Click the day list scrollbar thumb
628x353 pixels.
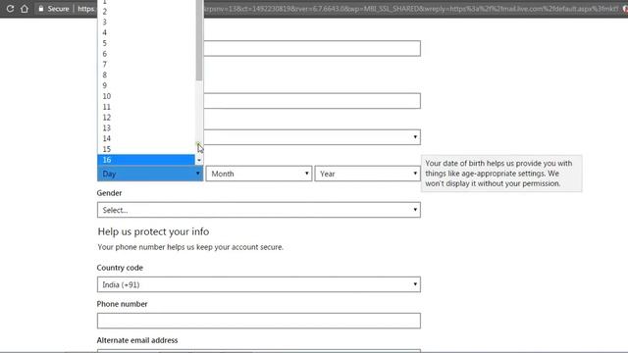[x=199, y=40]
